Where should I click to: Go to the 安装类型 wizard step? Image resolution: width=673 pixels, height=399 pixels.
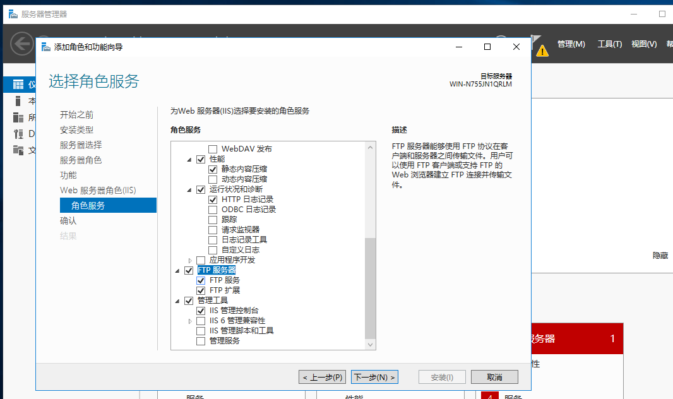coord(76,129)
